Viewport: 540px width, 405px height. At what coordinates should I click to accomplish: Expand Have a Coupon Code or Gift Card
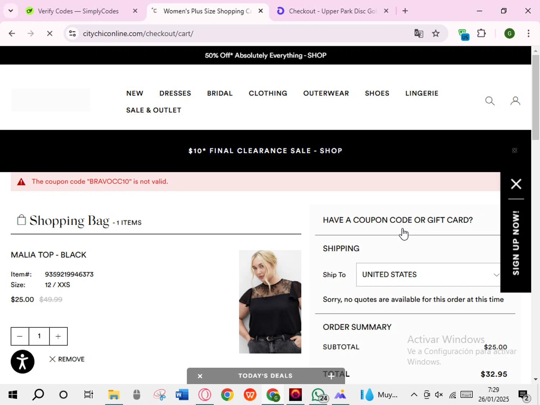tap(398, 220)
